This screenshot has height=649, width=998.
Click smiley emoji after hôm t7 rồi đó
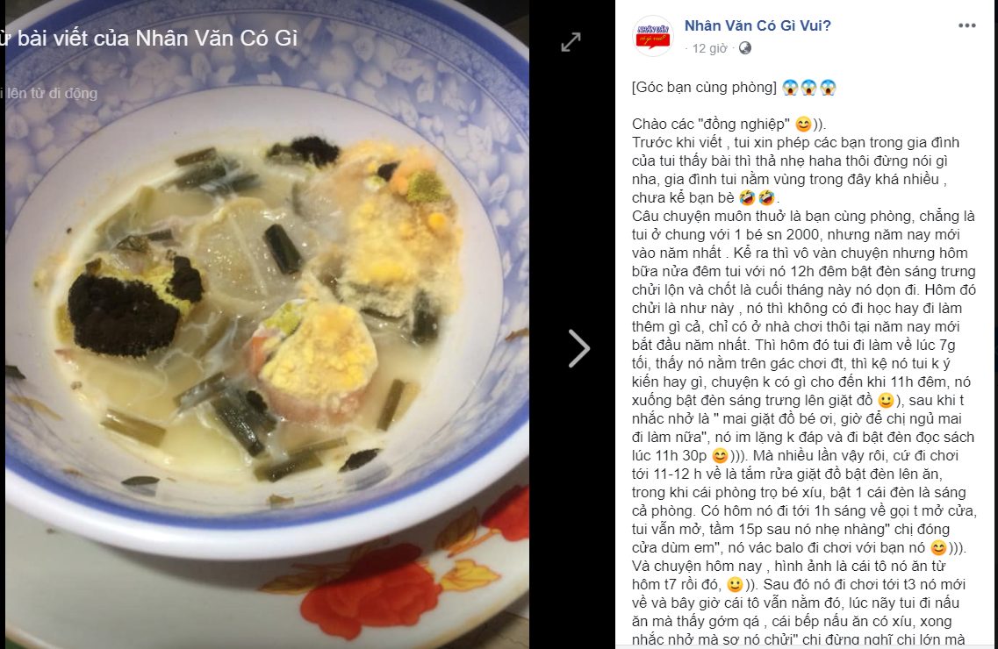click(x=735, y=585)
